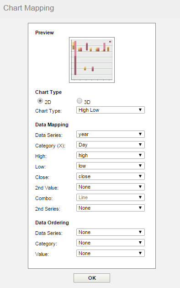Click the bold Chart Type section heading
The image size is (180, 288).
[x=48, y=92]
